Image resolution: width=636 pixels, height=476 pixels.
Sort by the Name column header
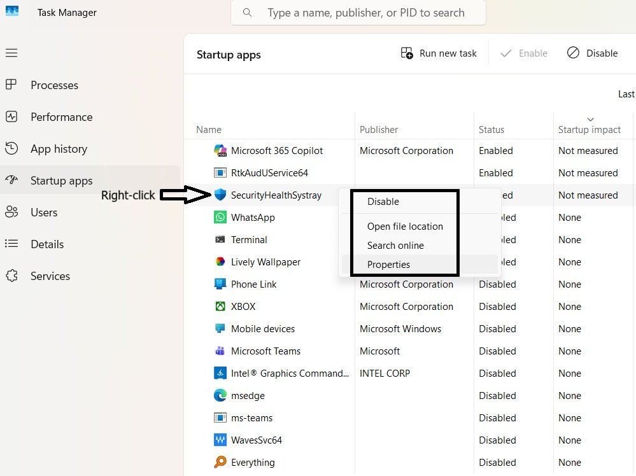pos(209,129)
